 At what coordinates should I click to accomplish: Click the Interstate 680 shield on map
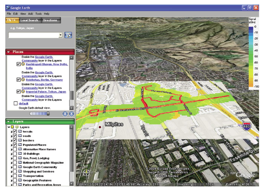[x=247, y=126]
